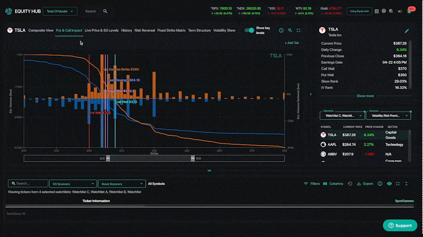Viewport: 423px width, 237px height.
Task: Open the Total OI Model dropdown
Action: 60,11
